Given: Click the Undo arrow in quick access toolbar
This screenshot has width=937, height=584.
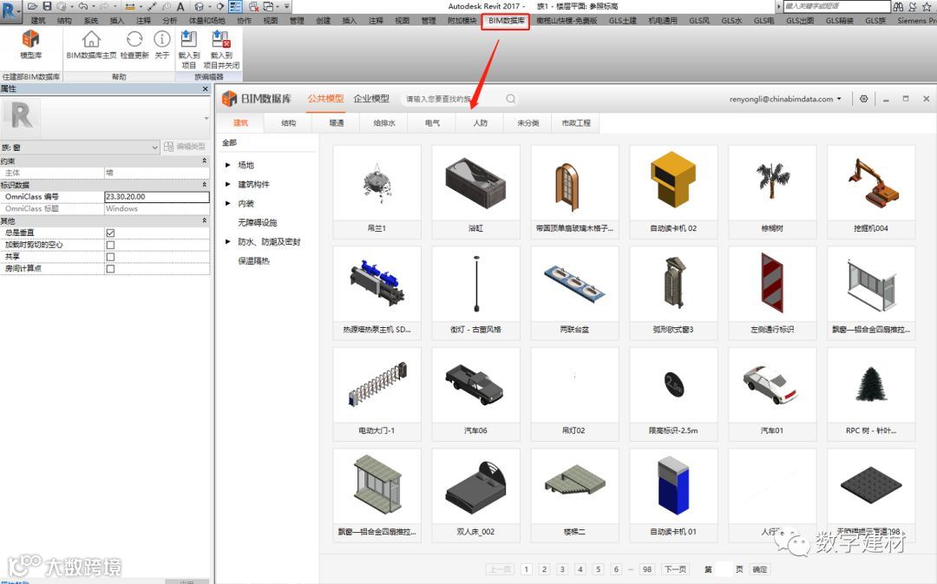Looking at the screenshot, I should click(83, 7).
